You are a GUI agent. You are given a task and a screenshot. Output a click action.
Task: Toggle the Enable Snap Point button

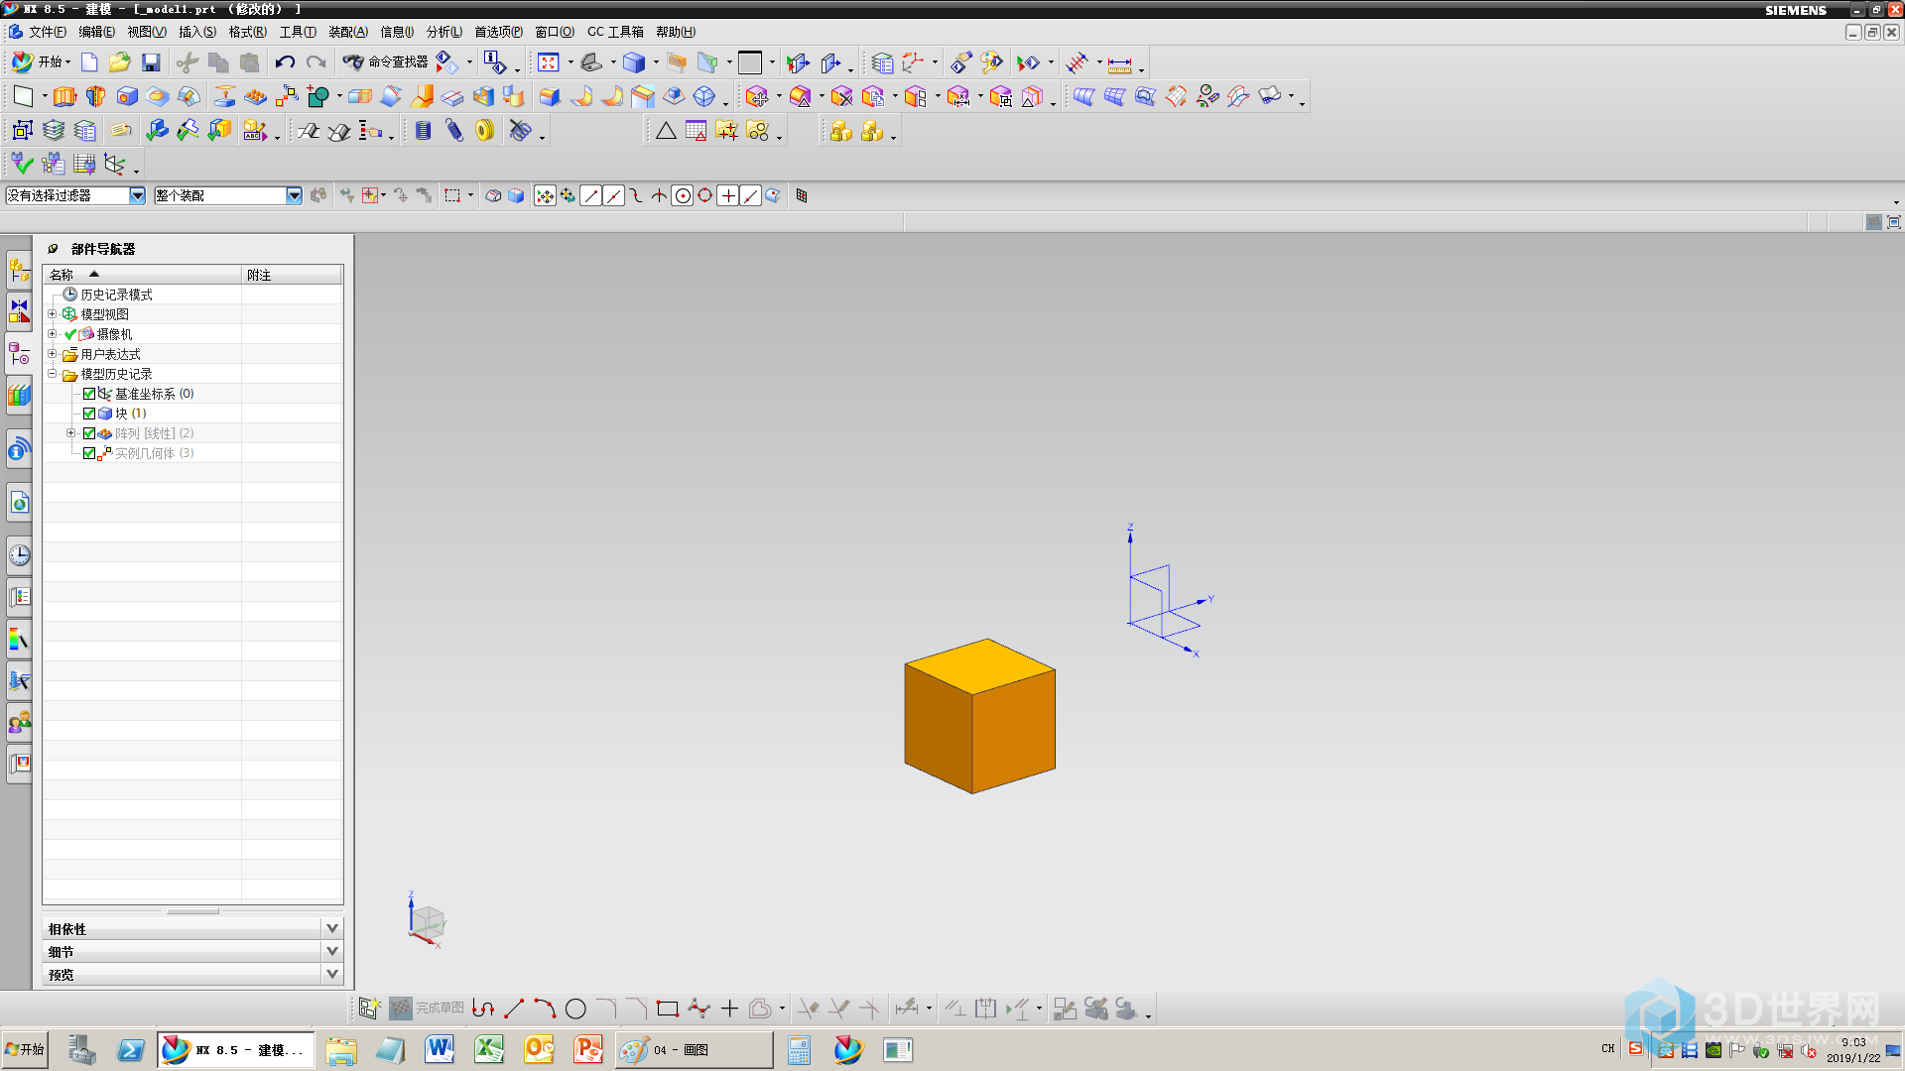[545, 195]
